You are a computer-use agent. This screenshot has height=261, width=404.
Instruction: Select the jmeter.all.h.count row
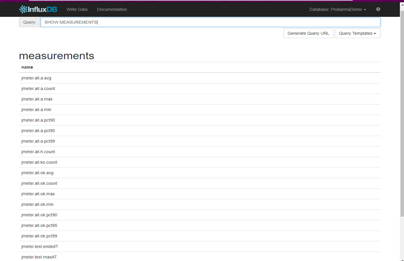[200, 152]
